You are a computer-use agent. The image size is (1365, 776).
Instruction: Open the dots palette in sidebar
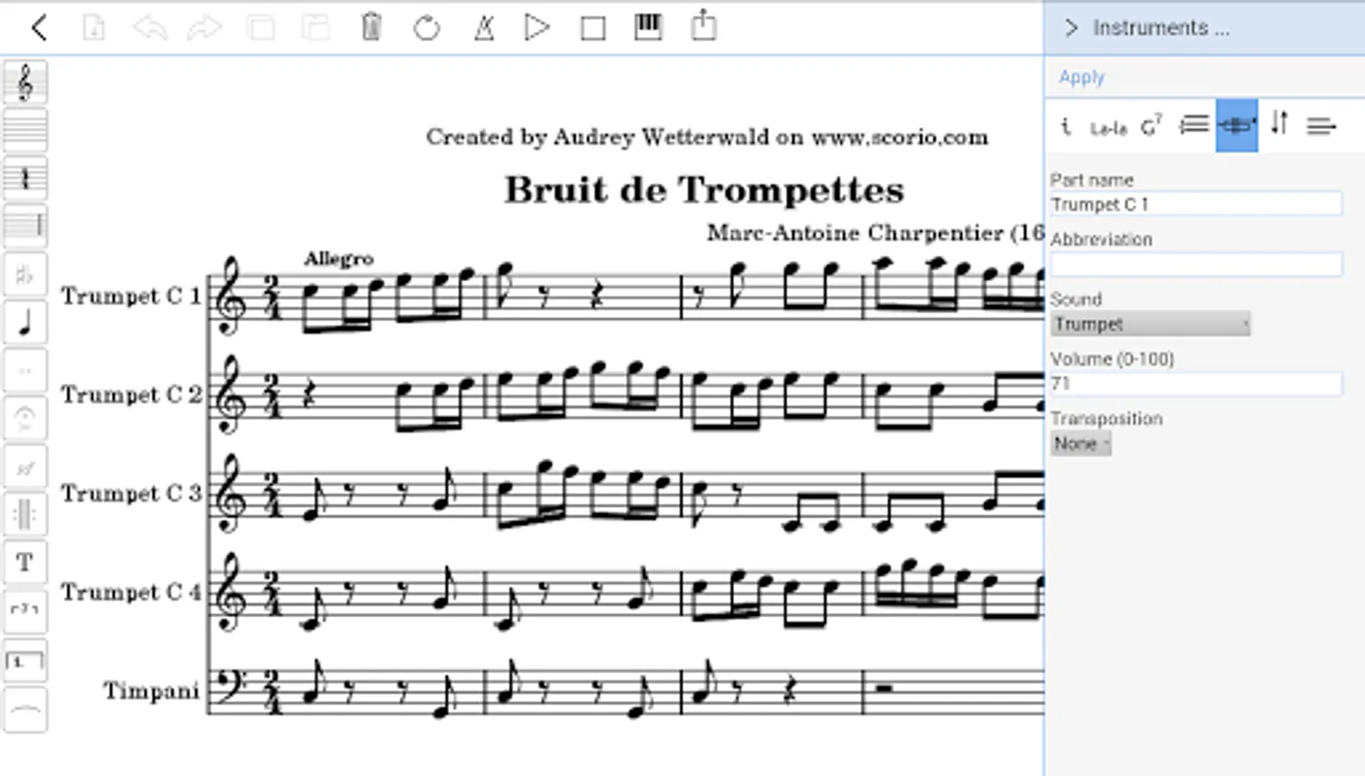point(25,371)
